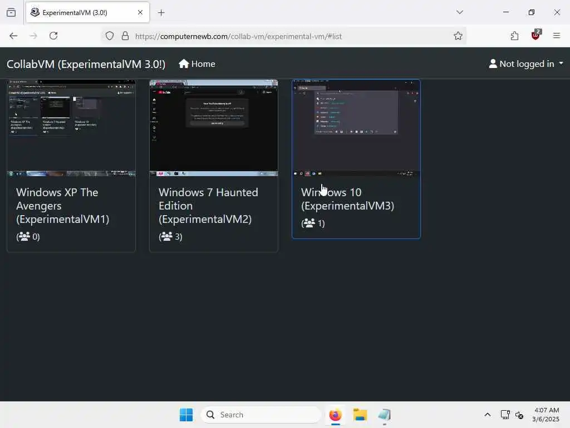This screenshot has height=428, width=570.
Task: Open a new tab with the plus icon
Action: point(161,13)
